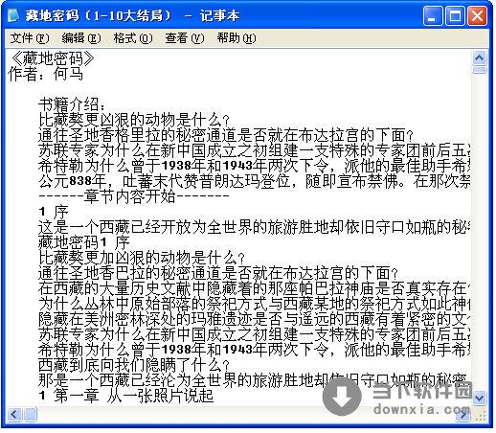Click the vertical scrollbar down arrow
496x433 pixels.
480,398
